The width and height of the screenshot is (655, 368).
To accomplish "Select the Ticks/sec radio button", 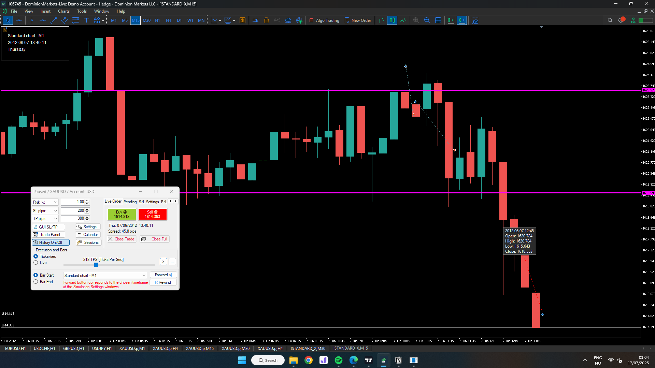I will [x=35, y=256].
